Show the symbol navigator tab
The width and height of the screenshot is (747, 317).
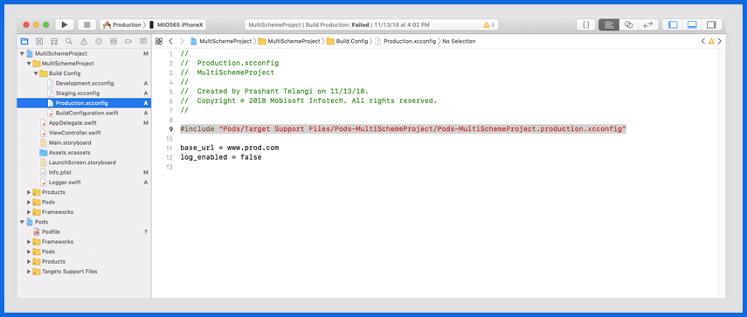[54, 41]
